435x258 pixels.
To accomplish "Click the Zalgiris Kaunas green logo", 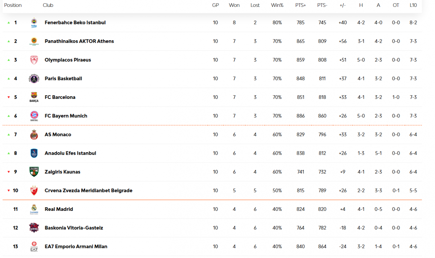I will tap(34, 172).
